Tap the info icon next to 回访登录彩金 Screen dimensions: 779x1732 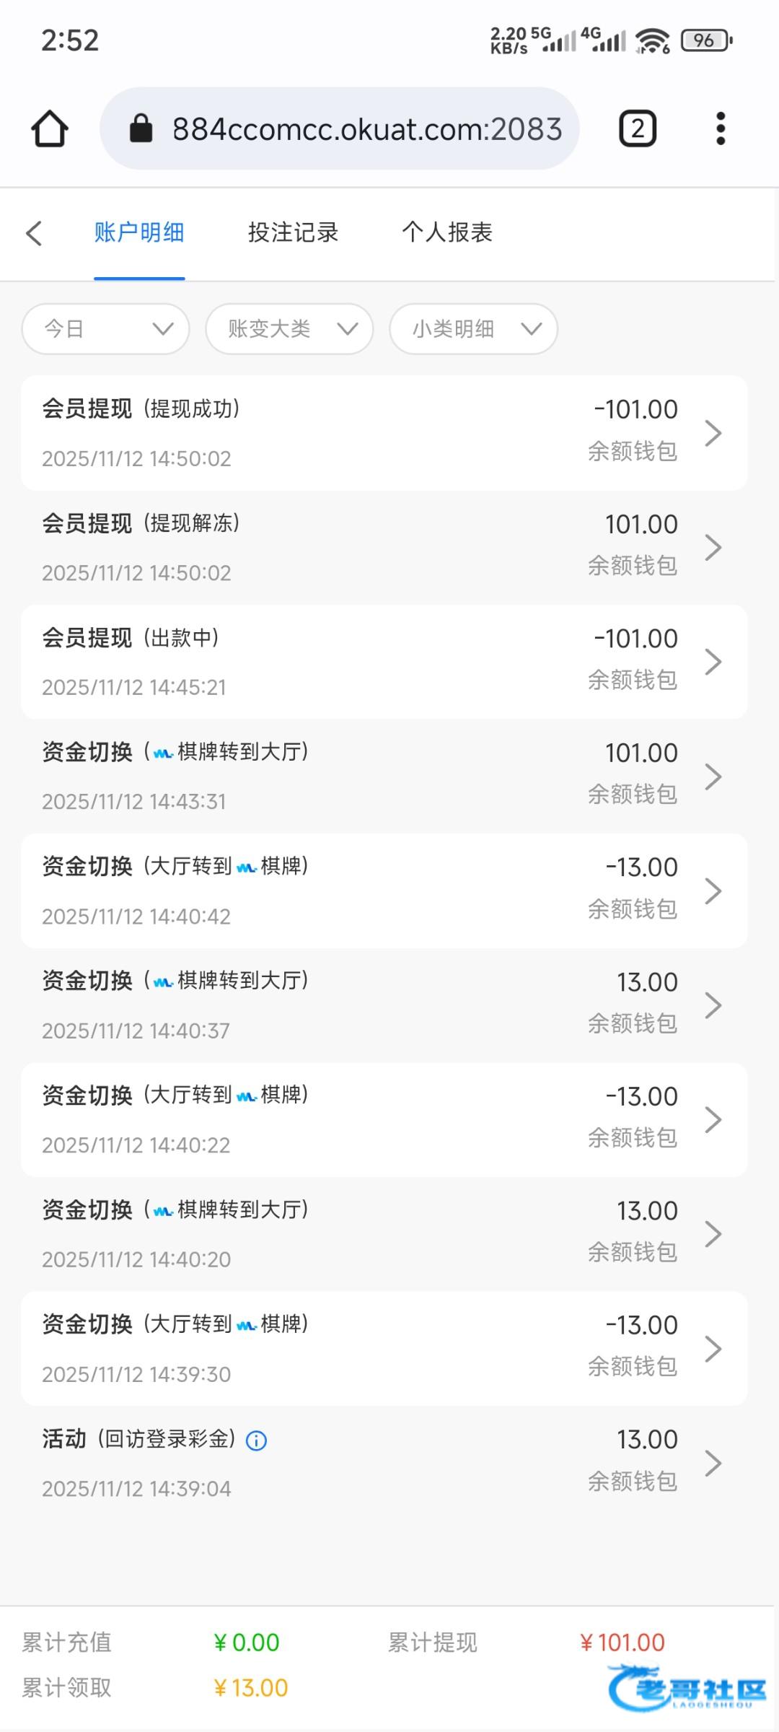point(256,1441)
